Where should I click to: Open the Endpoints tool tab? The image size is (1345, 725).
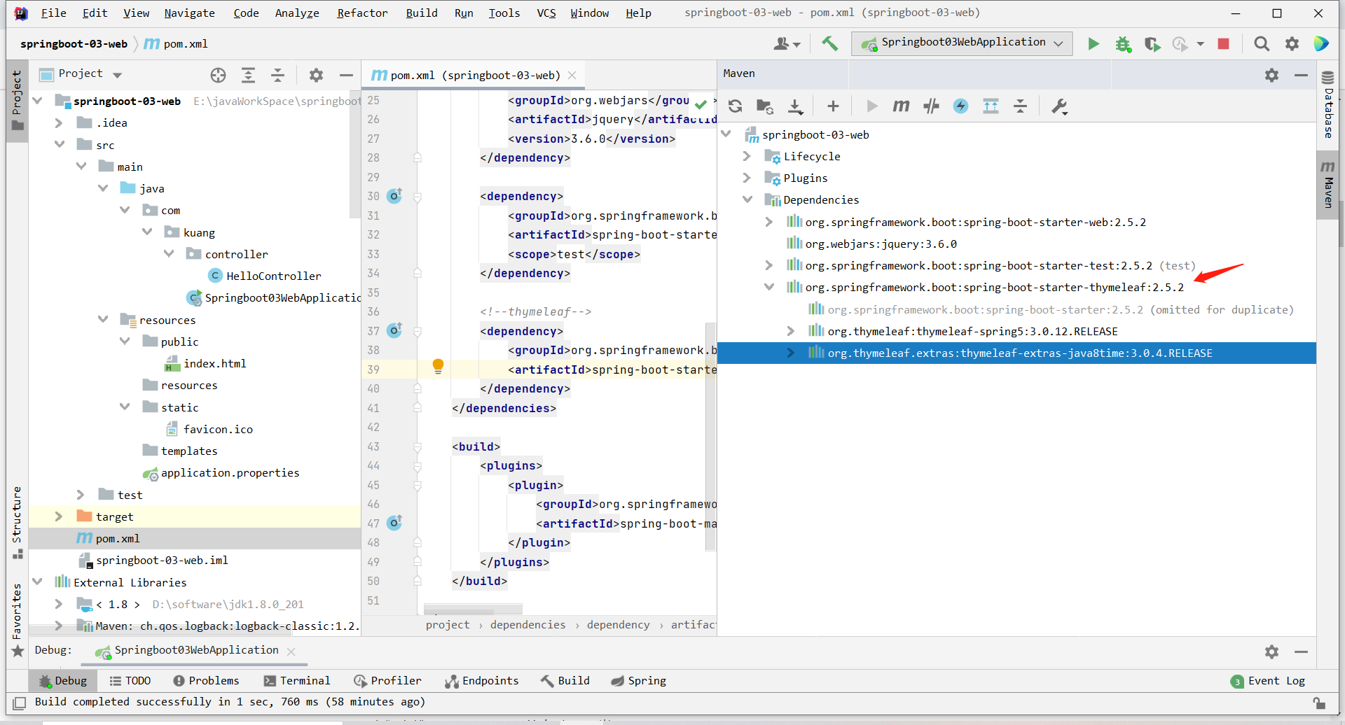click(482, 681)
